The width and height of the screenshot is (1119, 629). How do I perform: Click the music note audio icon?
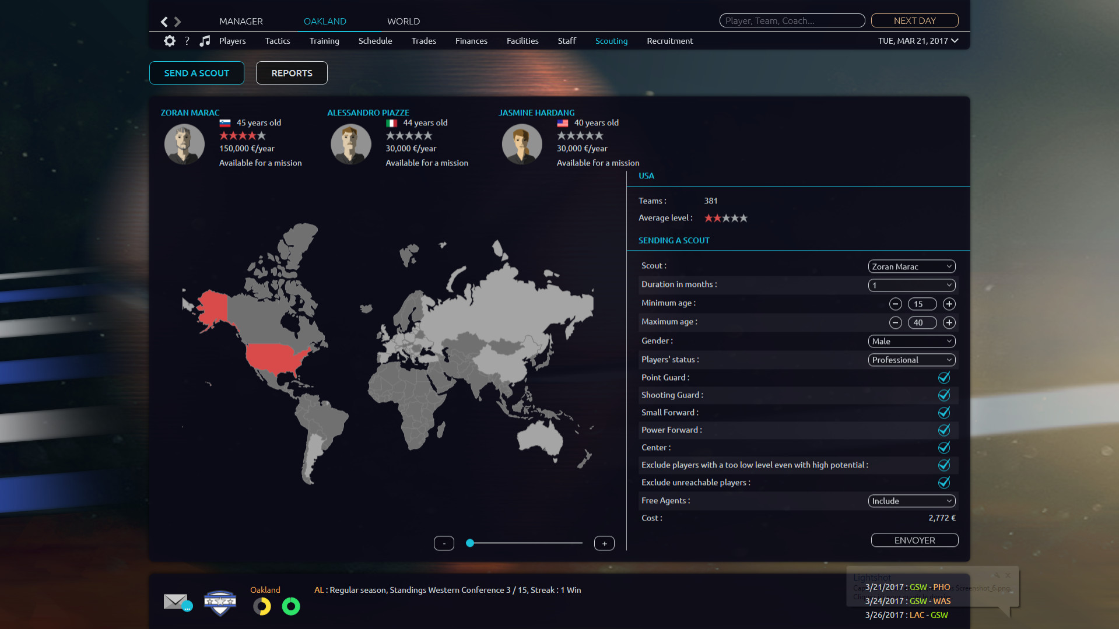205,41
